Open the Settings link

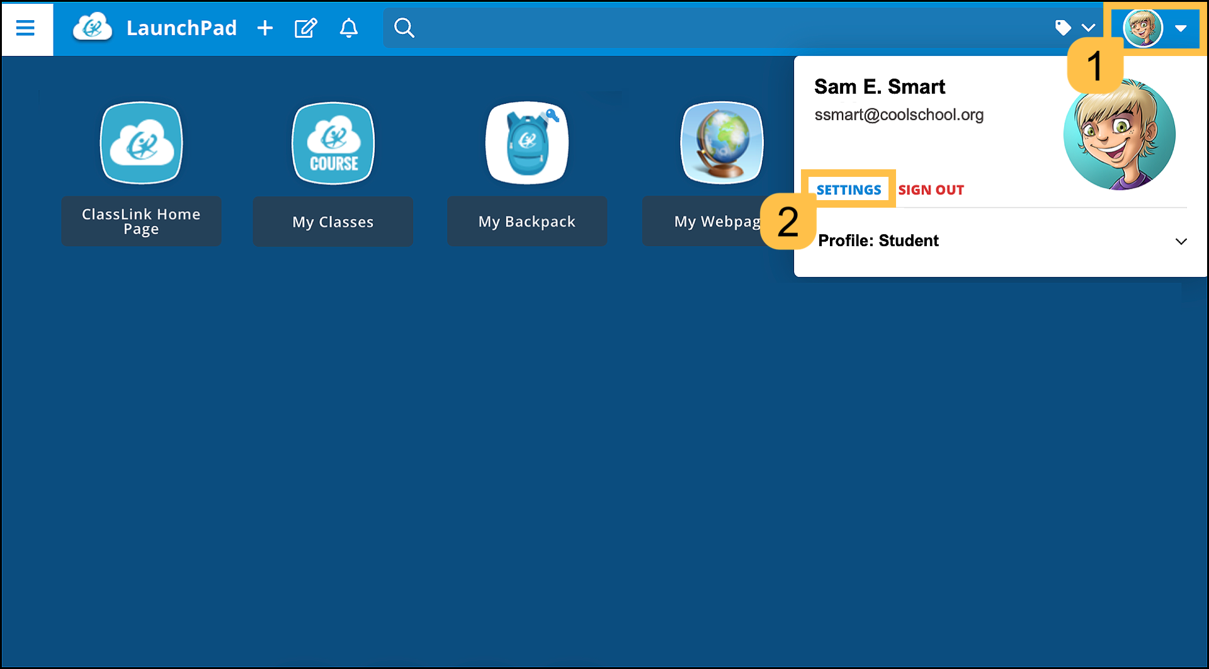pos(849,189)
